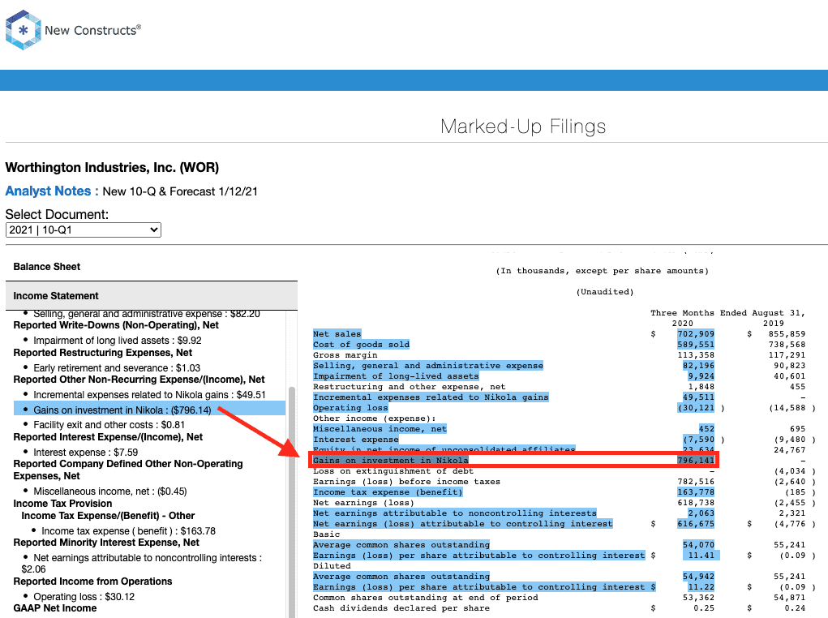The image size is (828, 618).
Task: Open the Select Document dropdown 2021 | 10-Q1
Action: [x=84, y=230]
